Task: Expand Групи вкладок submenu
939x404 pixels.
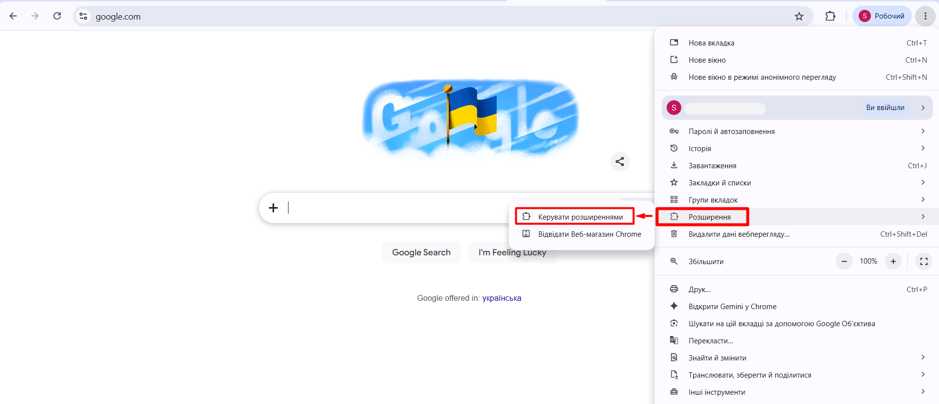Action: (797, 200)
